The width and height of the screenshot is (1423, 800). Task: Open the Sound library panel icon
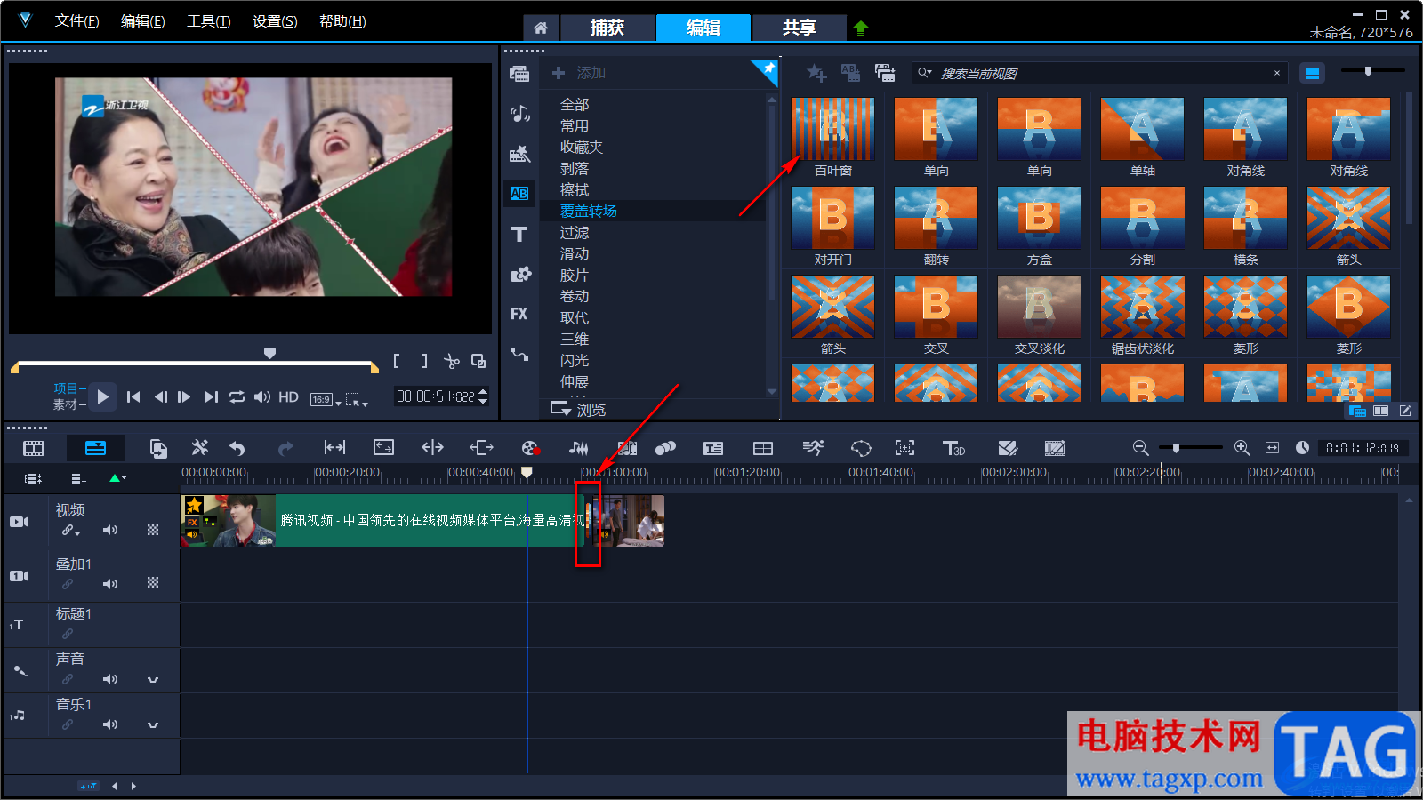[x=519, y=113]
